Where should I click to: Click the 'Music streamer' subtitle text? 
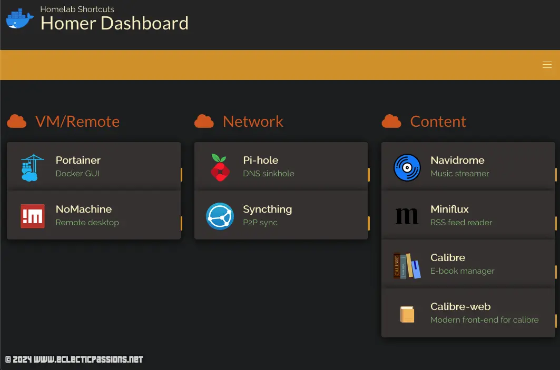(460, 173)
